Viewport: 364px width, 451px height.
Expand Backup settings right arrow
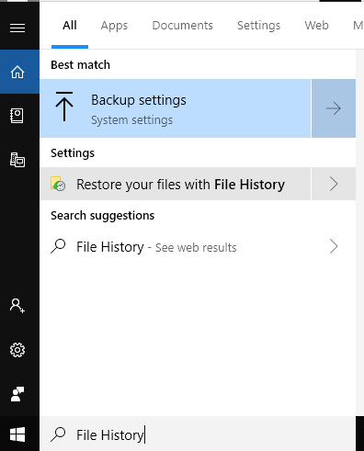tap(334, 108)
